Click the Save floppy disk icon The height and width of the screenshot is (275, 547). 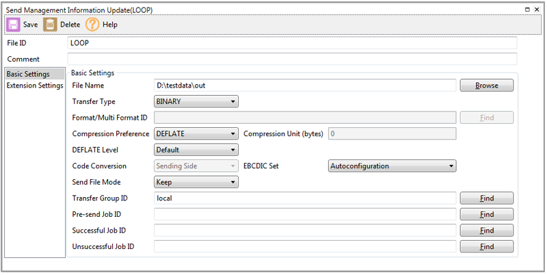click(x=14, y=25)
